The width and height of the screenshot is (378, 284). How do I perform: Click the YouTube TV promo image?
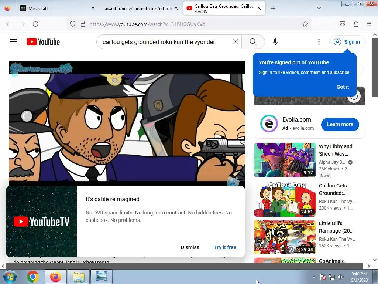(x=41, y=222)
